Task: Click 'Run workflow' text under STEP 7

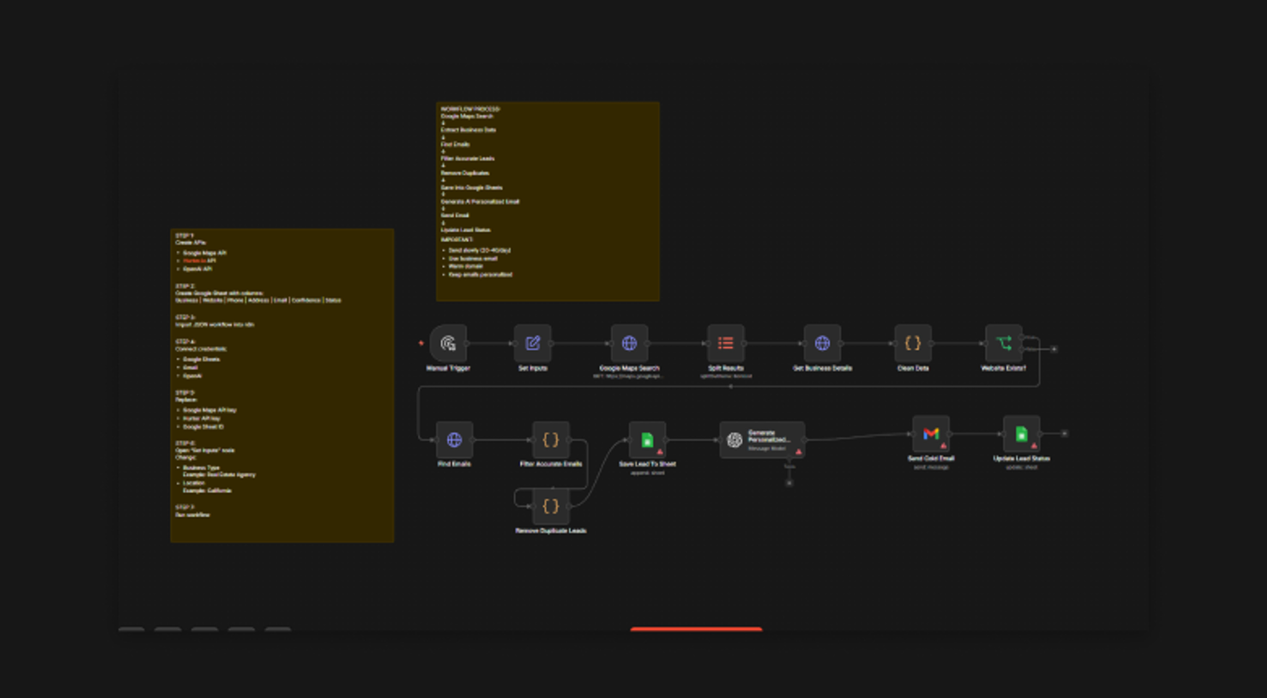Action: tap(192, 514)
